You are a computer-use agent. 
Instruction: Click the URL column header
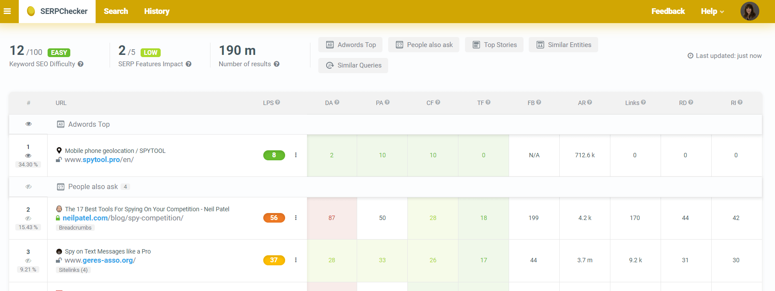pos(61,103)
